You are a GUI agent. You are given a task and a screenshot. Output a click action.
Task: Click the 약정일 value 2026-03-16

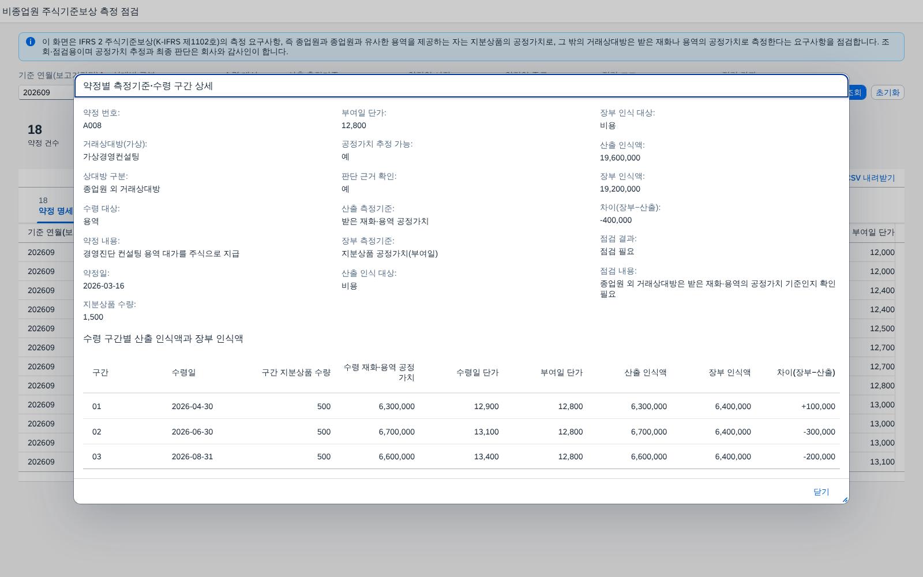tap(104, 286)
